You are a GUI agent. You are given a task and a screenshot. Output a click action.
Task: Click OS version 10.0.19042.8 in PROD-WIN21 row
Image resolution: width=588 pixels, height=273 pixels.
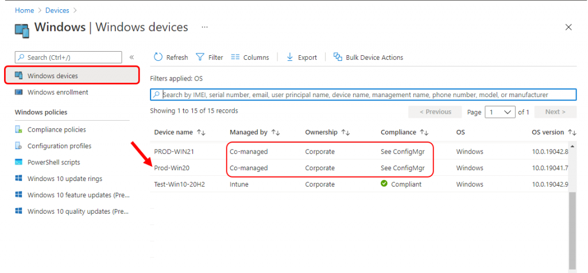click(x=550, y=152)
